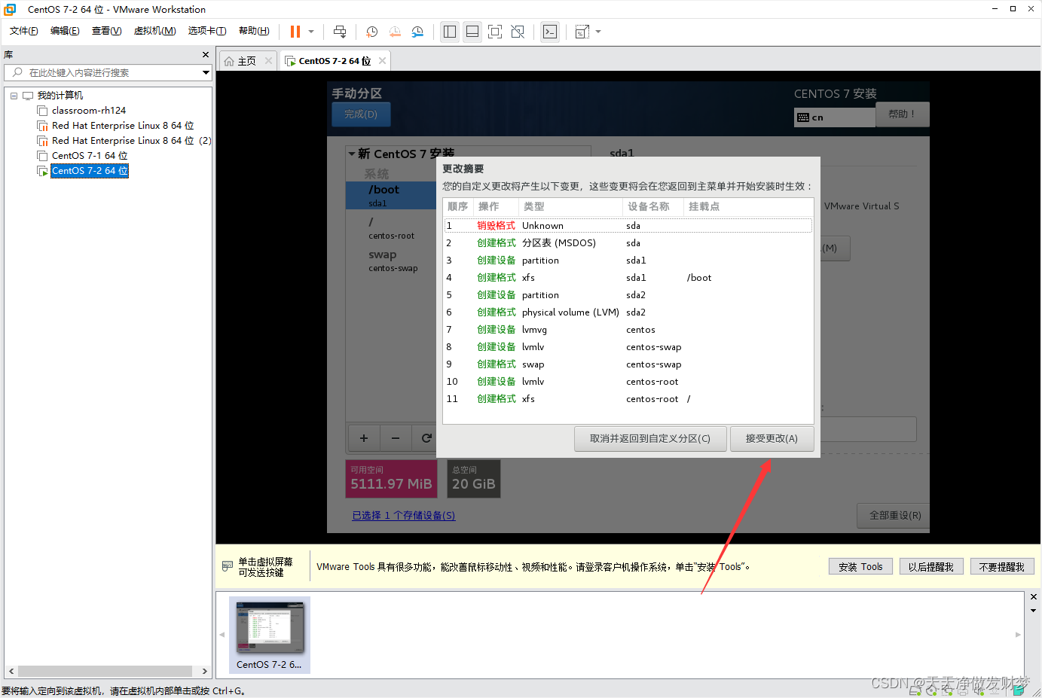Open the 已选择 1 个存储设备(S) link
Image resolution: width=1042 pixels, height=698 pixels.
tap(404, 516)
